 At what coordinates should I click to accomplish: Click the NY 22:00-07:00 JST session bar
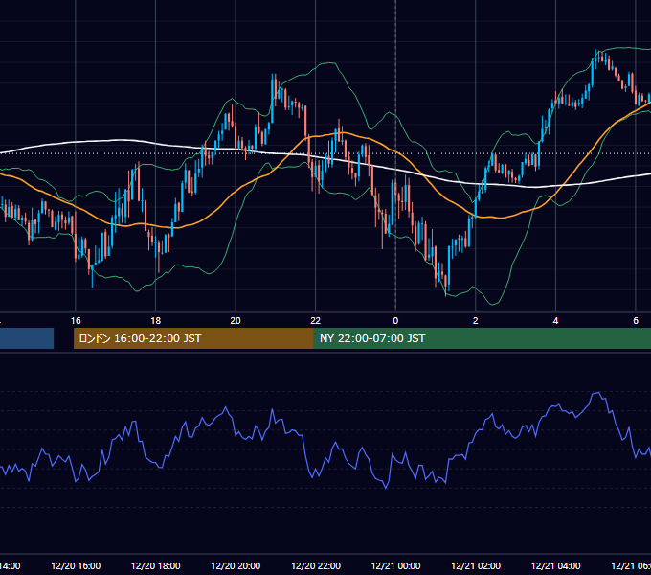click(482, 338)
